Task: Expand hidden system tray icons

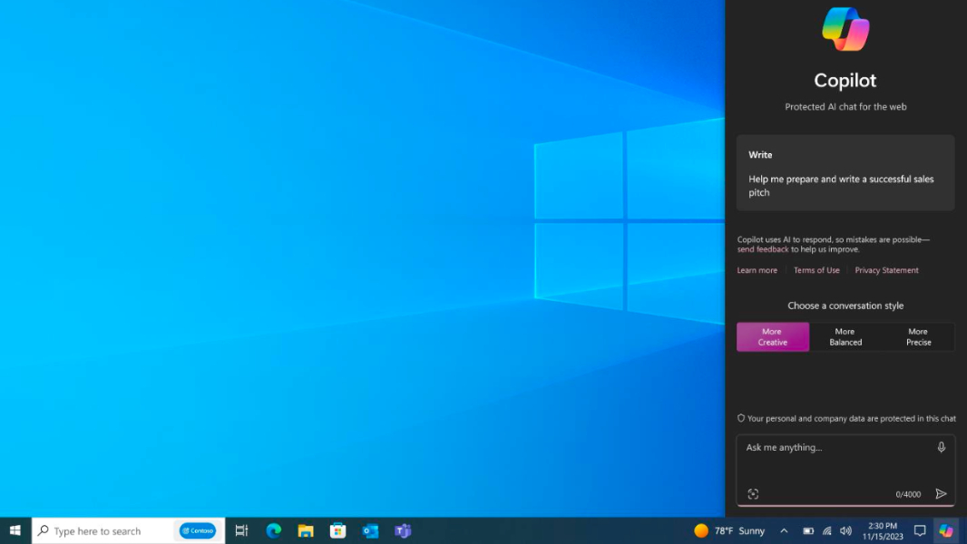Action: coord(783,530)
